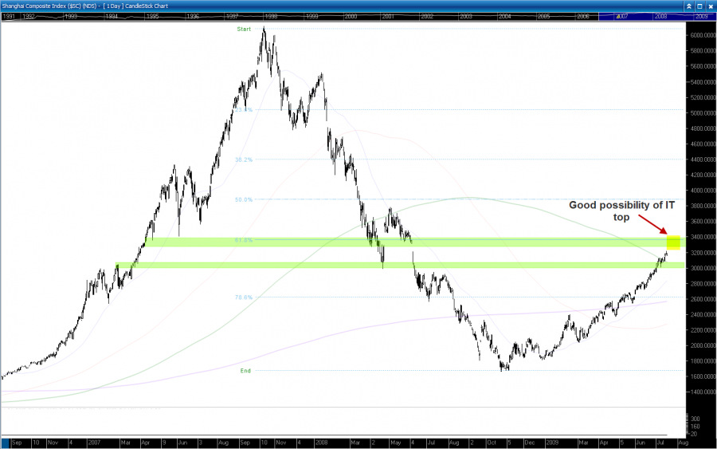Click Oct on the bottom date axis
Viewport: 717px width, 449px height.
point(492,443)
